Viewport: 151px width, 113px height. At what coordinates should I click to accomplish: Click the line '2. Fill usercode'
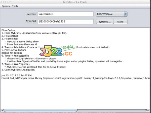(10, 36)
